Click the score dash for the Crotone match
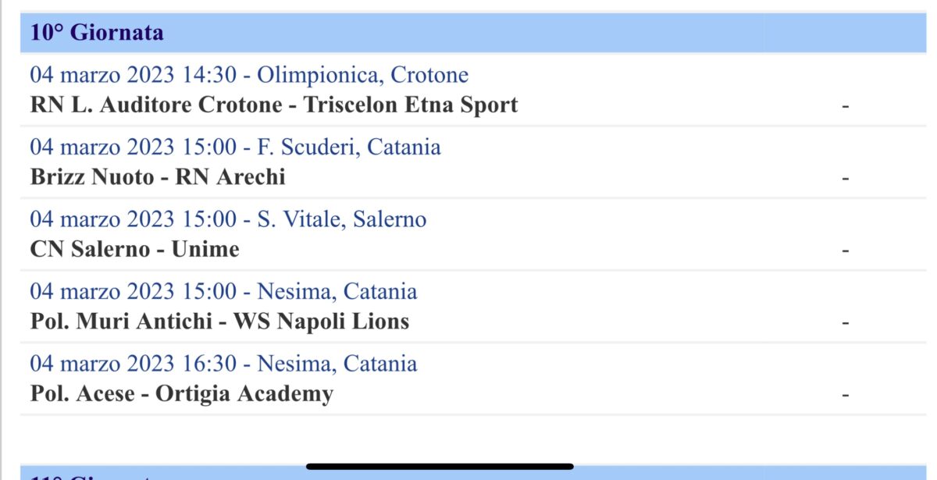 point(845,105)
